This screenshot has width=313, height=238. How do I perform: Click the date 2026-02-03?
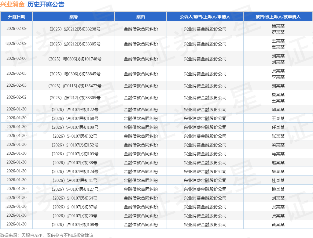[17, 85]
